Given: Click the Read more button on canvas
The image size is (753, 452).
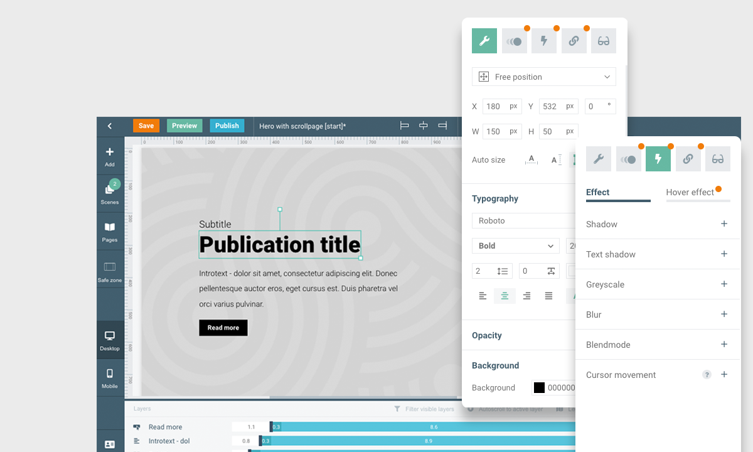Looking at the screenshot, I should pyautogui.click(x=223, y=328).
